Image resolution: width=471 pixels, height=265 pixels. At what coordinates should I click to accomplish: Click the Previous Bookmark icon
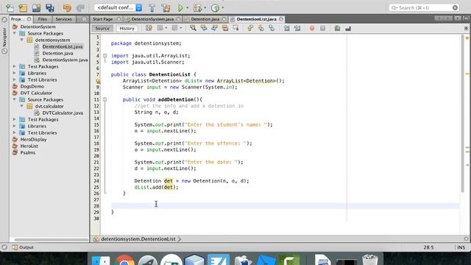(250, 28)
